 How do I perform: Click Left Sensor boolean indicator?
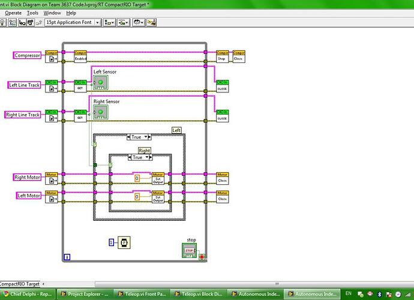pyautogui.click(x=100, y=82)
